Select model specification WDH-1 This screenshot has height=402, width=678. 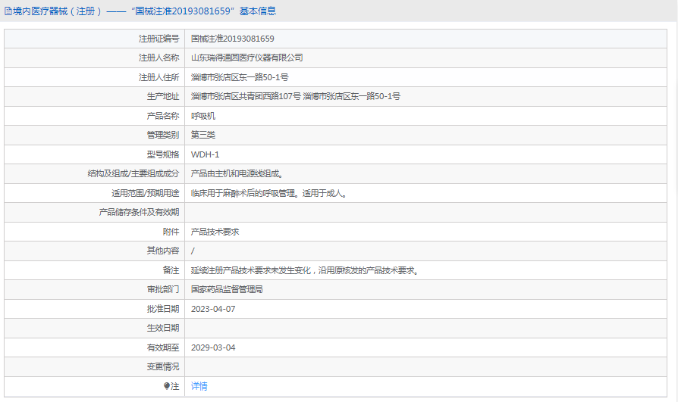point(205,154)
